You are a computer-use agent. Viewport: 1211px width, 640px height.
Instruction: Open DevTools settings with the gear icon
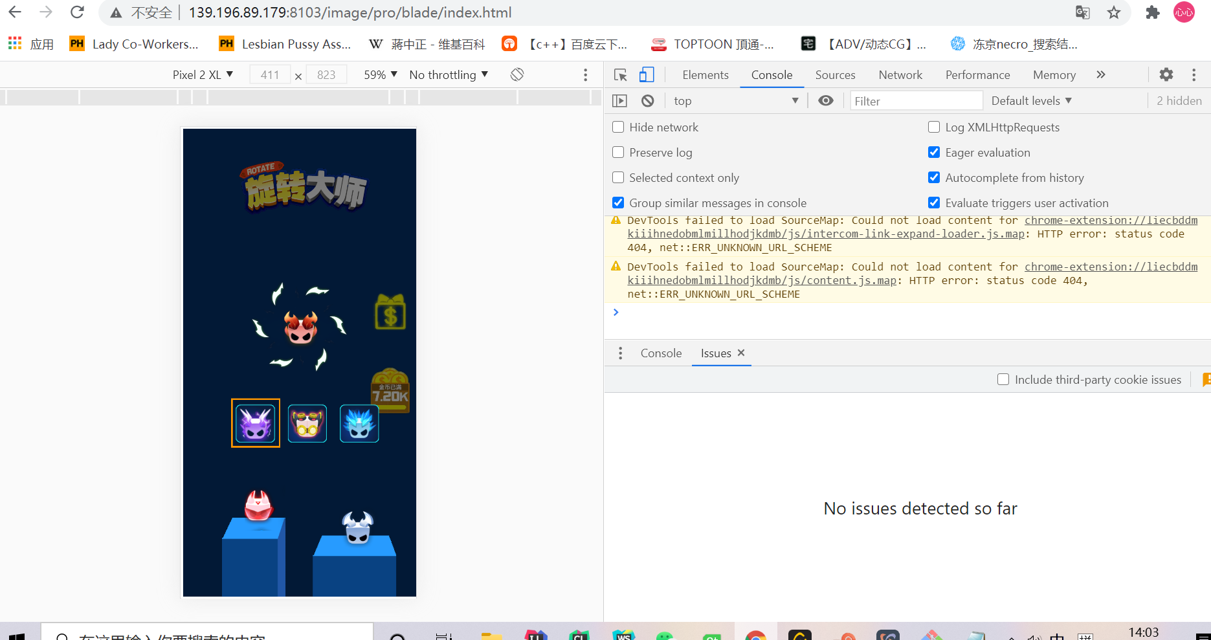[1166, 74]
